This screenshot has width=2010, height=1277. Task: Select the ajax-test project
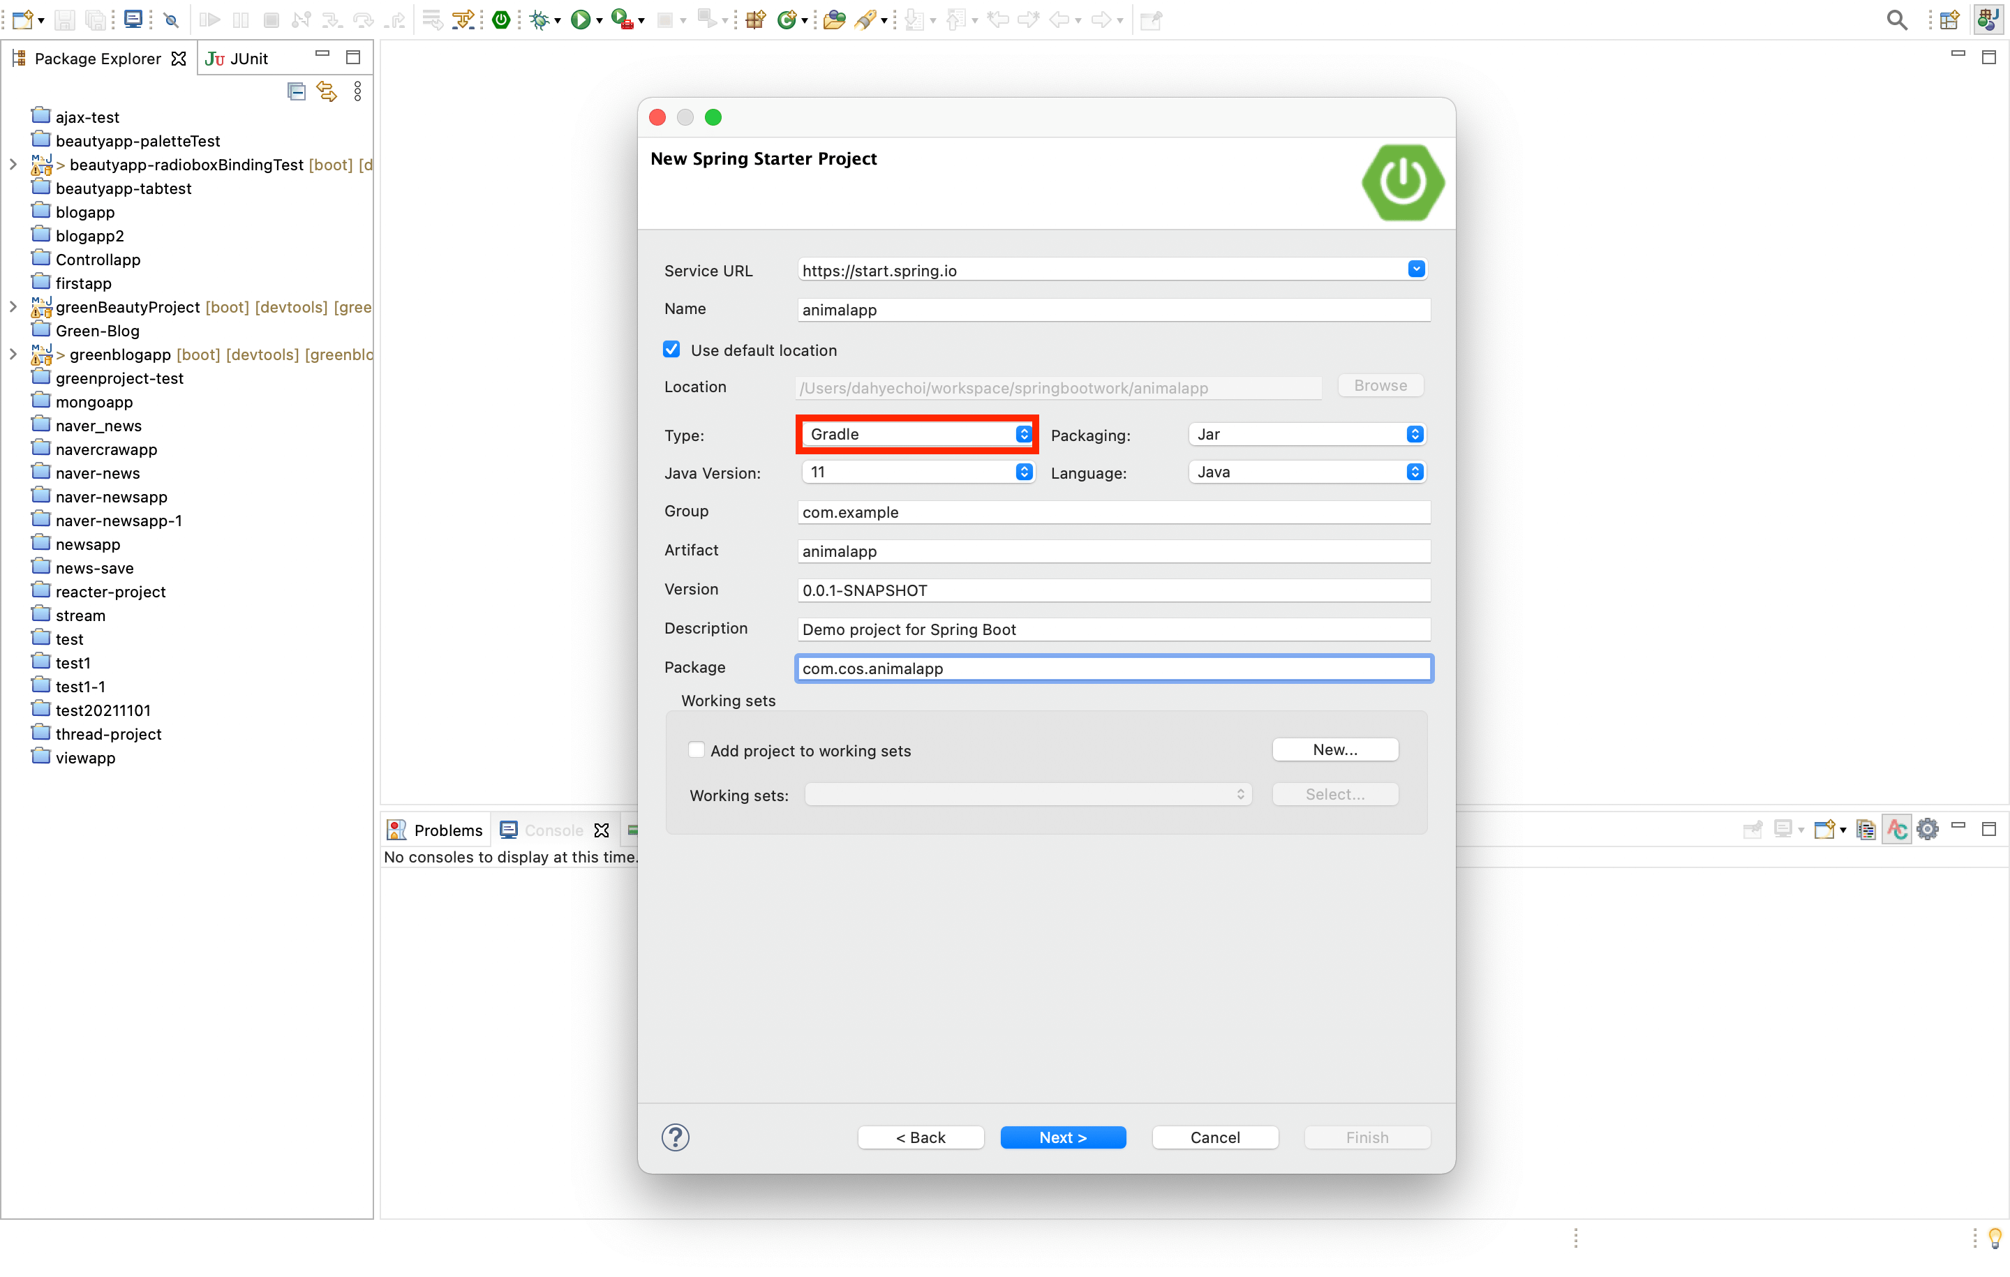click(87, 117)
